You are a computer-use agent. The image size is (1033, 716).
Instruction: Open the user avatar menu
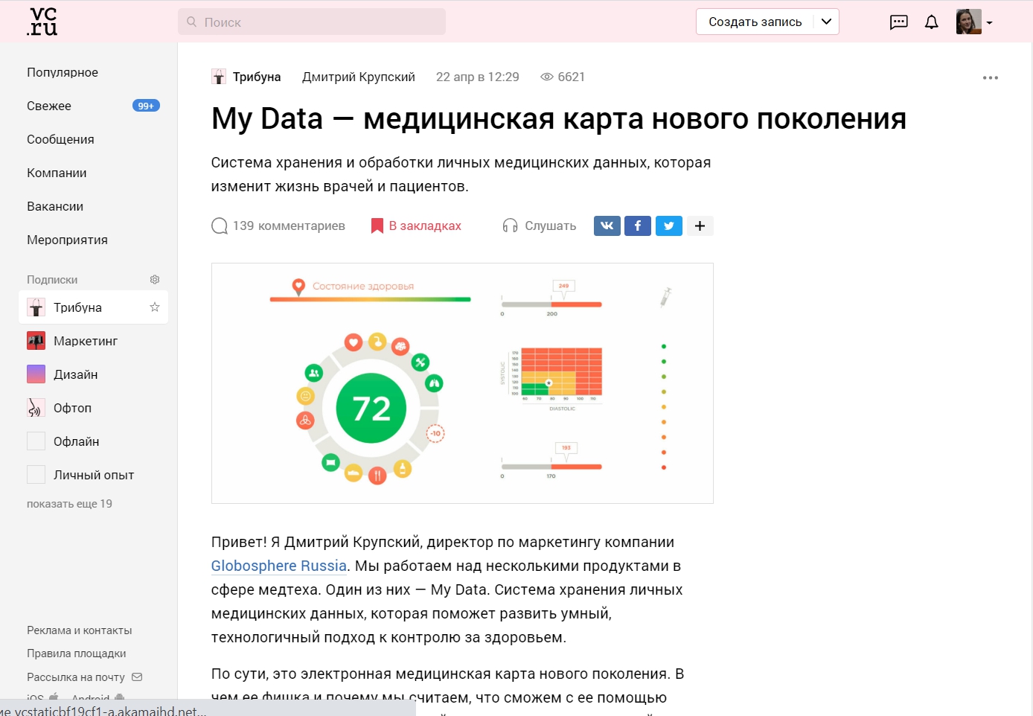click(973, 22)
